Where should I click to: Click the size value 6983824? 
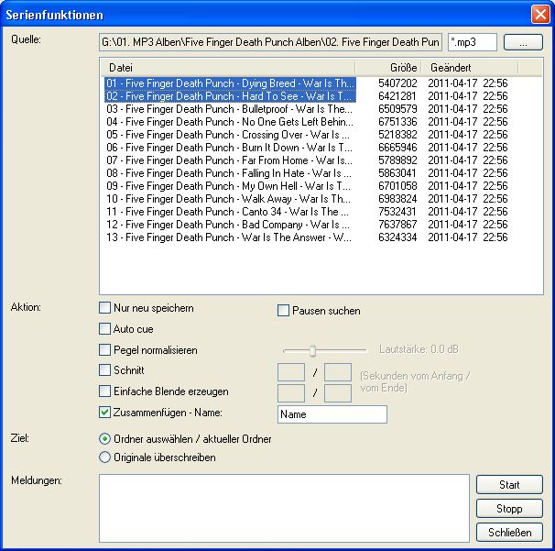tap(397, 199)
